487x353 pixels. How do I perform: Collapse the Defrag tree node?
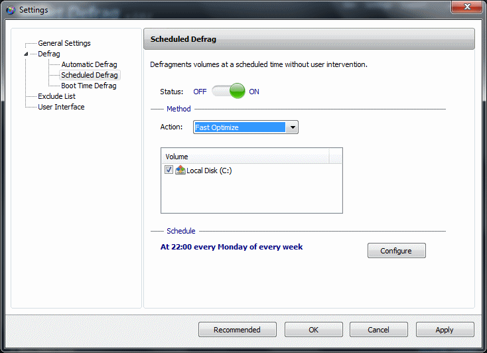click(x=26, y=54)
